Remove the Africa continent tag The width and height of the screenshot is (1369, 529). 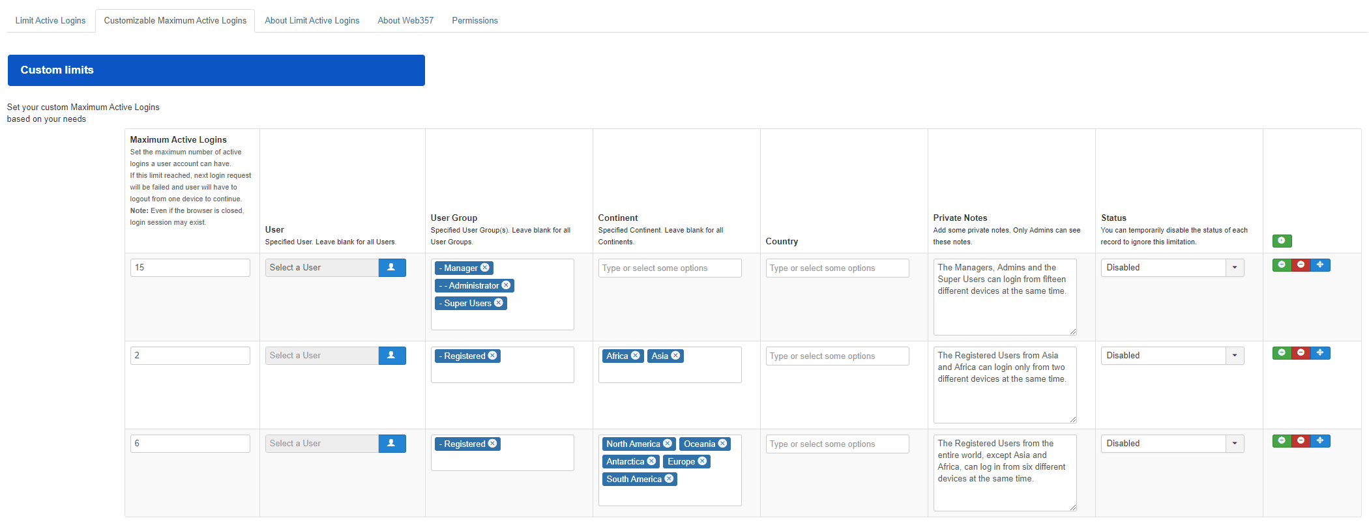click(636, 356)
